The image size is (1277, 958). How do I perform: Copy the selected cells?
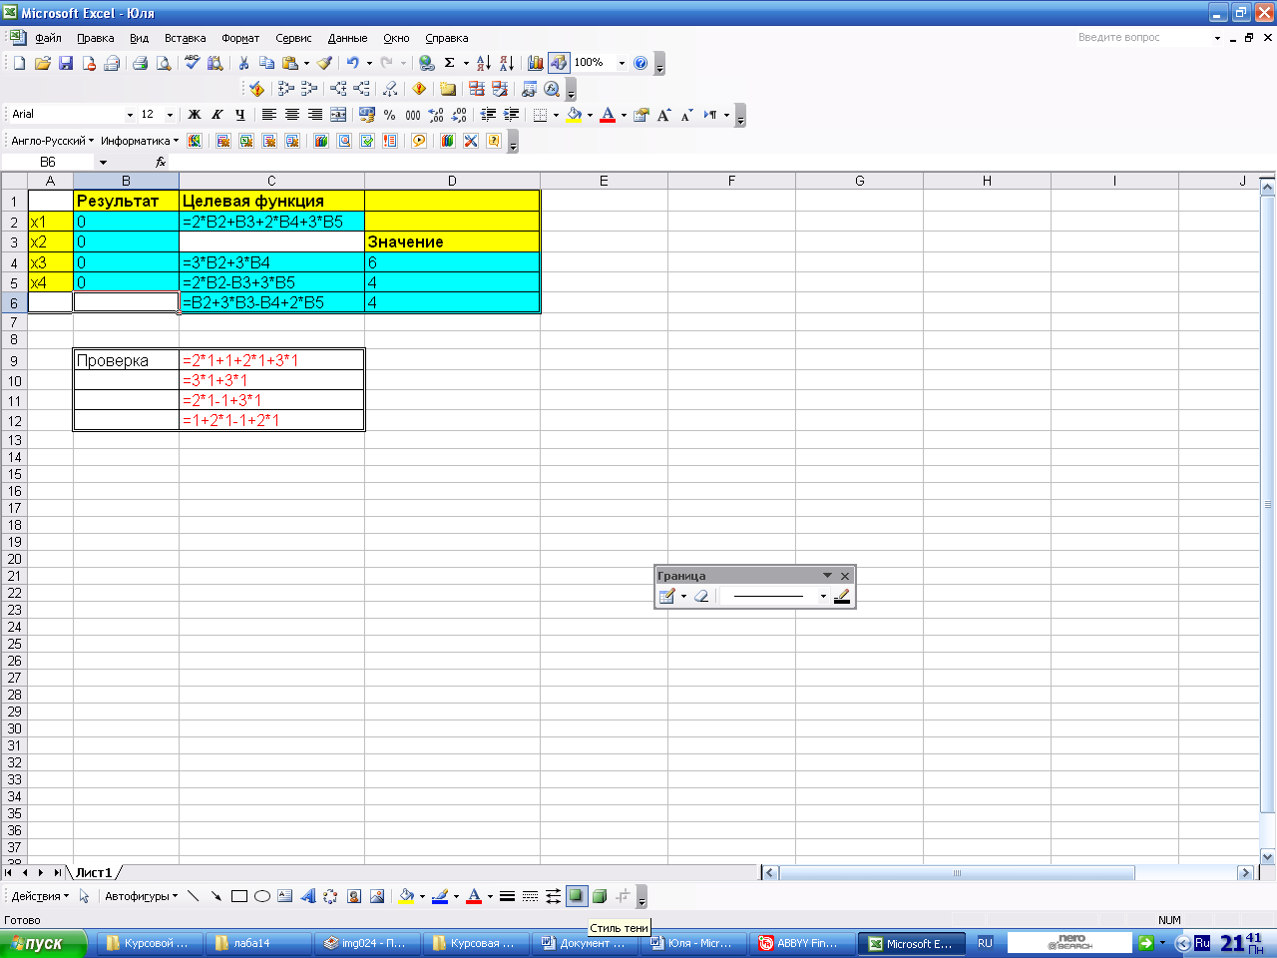[x=266, y=63]
